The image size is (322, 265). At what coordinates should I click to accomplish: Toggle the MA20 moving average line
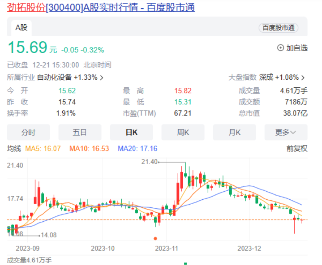137,148
